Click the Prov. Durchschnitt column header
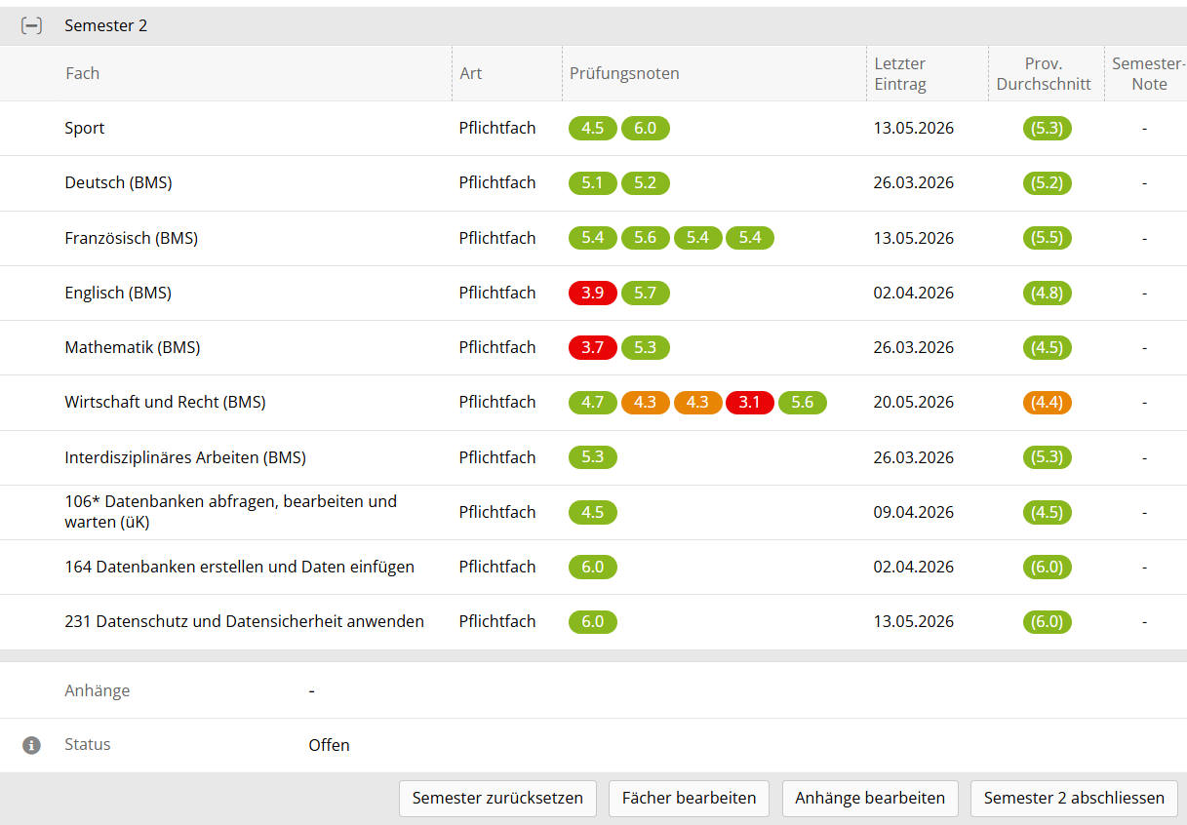Viewport: 1187px width, 825px height. 1044,73
